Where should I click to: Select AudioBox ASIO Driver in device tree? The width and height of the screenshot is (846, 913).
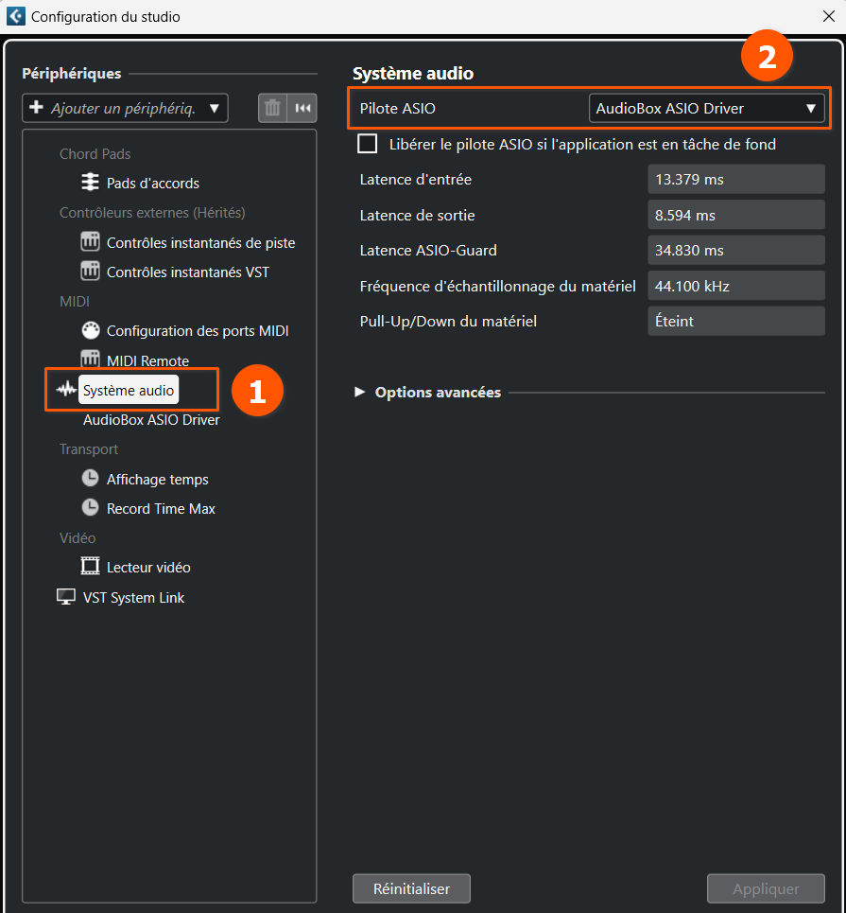(151, 419)
